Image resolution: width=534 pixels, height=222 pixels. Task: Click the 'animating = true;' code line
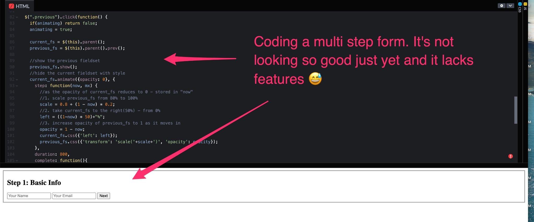tap(51, 29)
